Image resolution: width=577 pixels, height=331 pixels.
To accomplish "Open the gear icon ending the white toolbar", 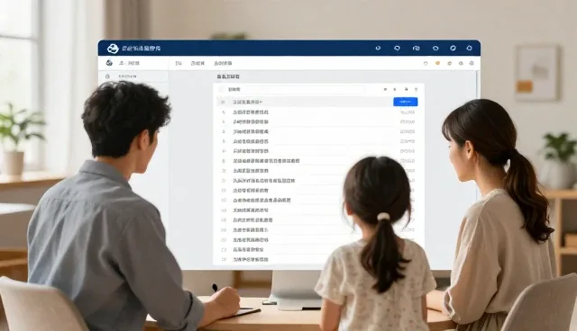I will tap(472, 63).
